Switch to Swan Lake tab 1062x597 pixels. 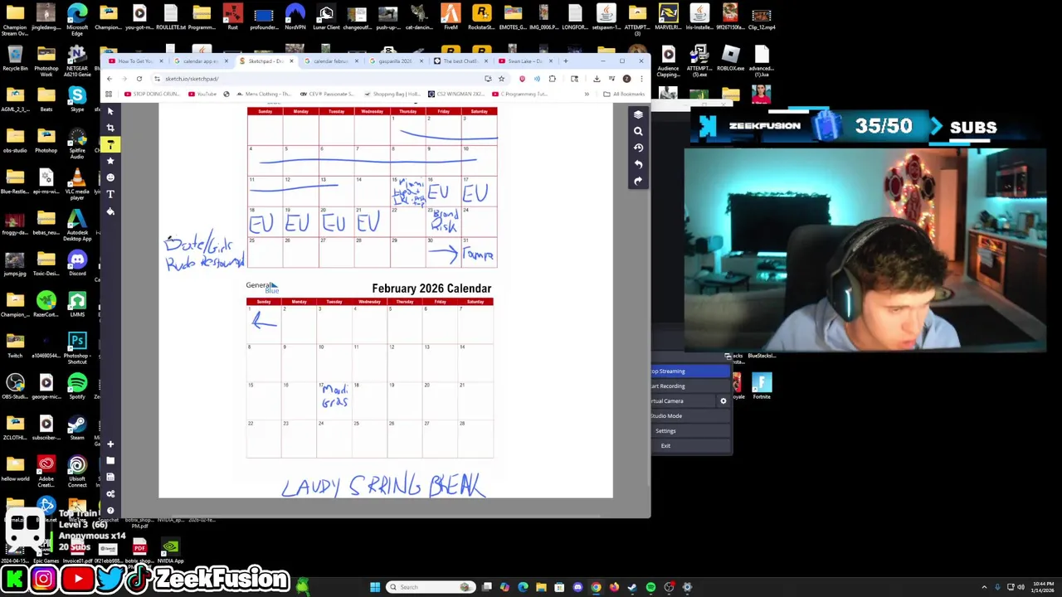click(526, 61)
